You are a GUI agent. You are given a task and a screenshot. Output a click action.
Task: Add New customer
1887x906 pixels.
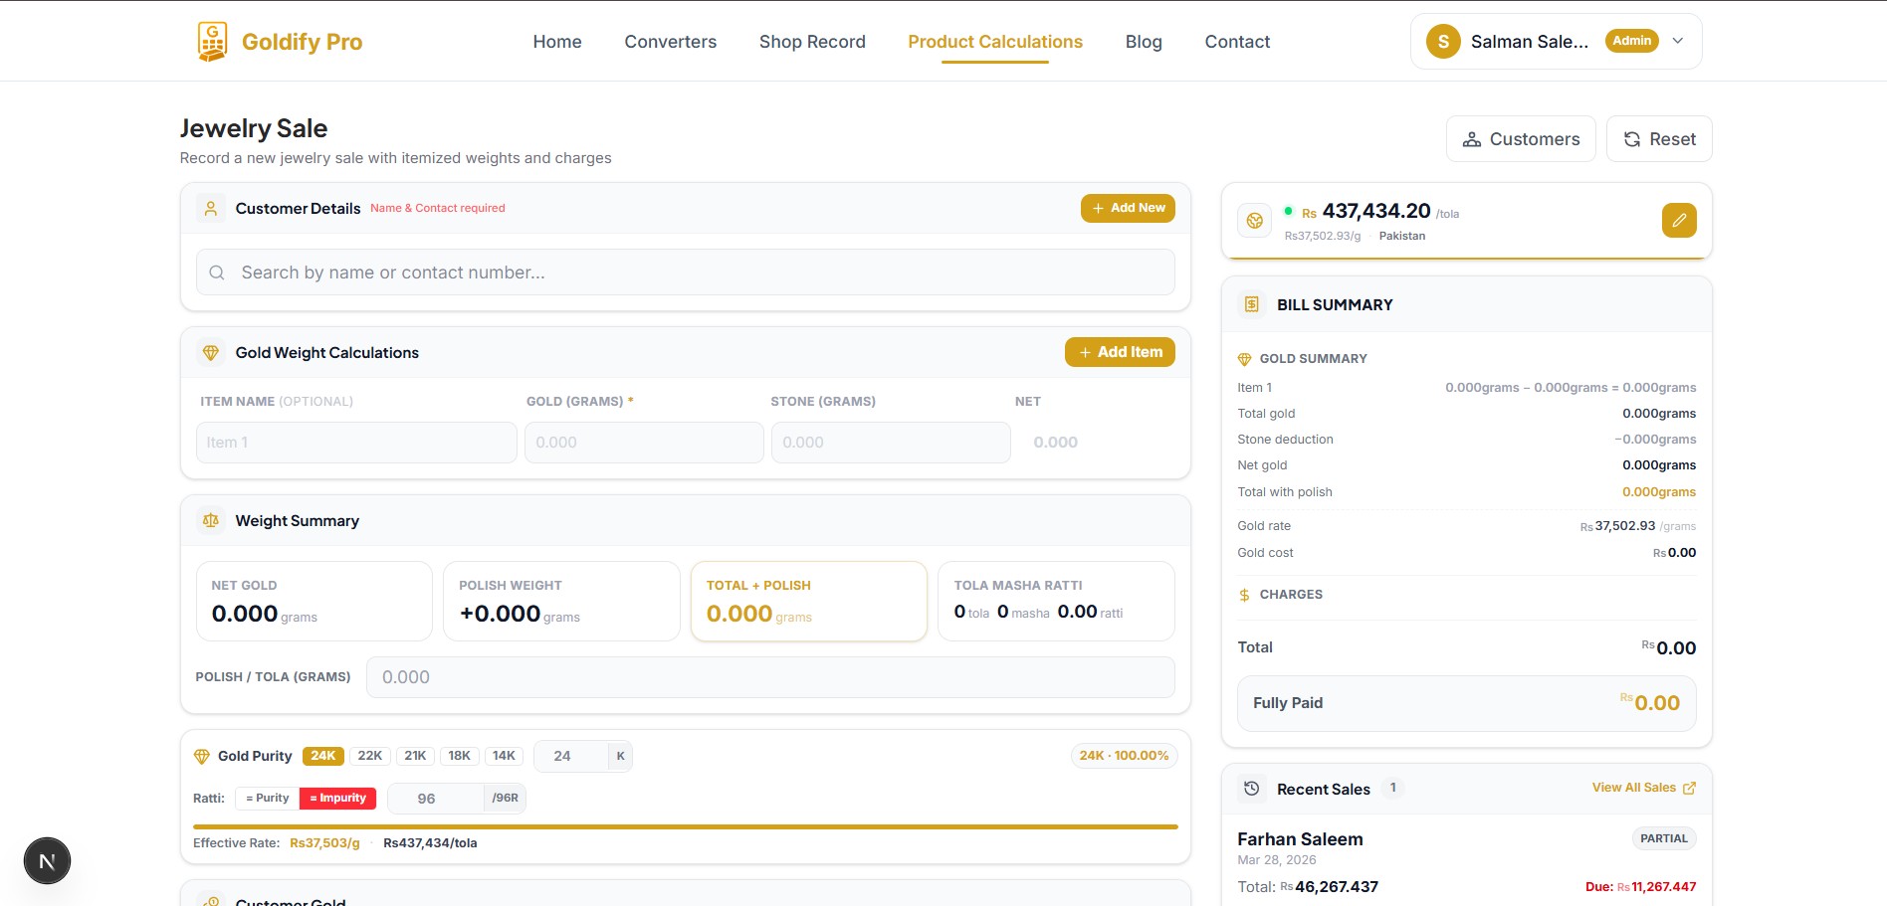tap(1129, 209)
